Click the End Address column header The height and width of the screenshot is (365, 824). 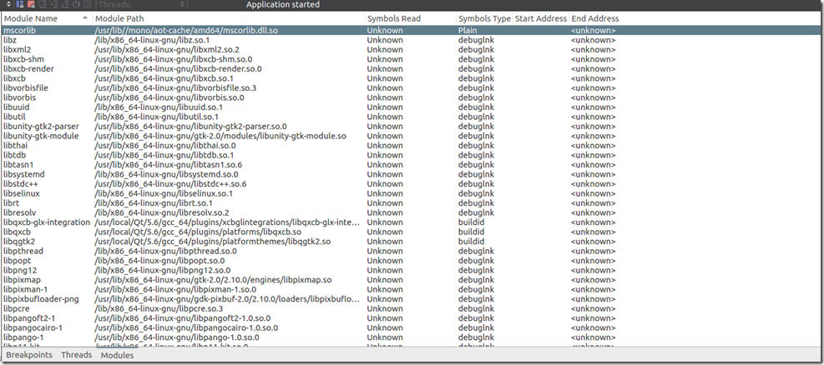click(594, 17)
